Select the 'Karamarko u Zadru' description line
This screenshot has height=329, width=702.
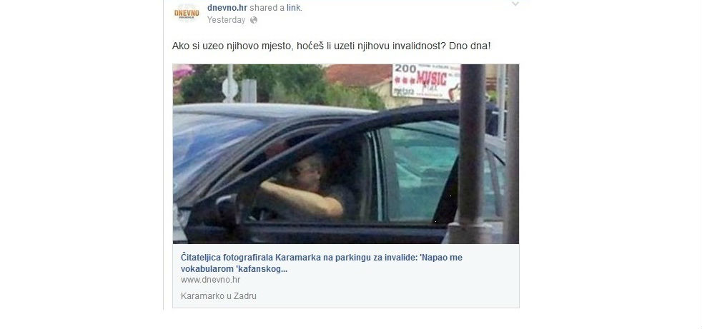pyautogui.click(x=219, y=296)
